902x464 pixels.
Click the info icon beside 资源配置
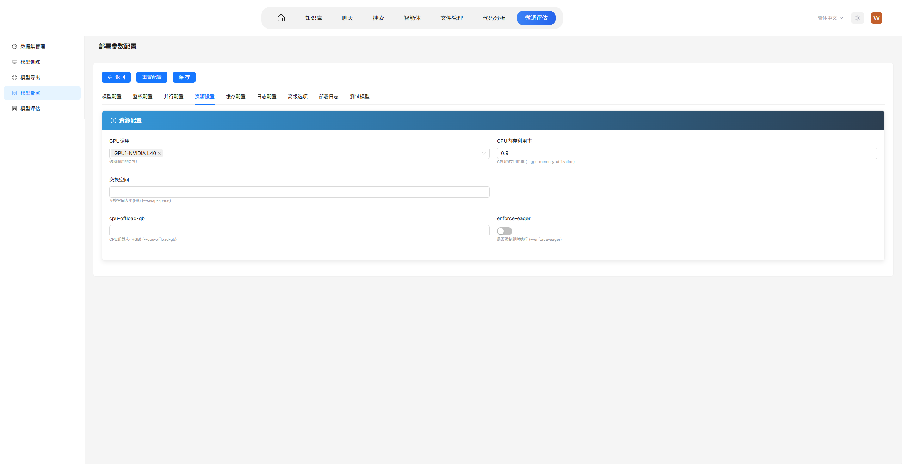[113, 120]
